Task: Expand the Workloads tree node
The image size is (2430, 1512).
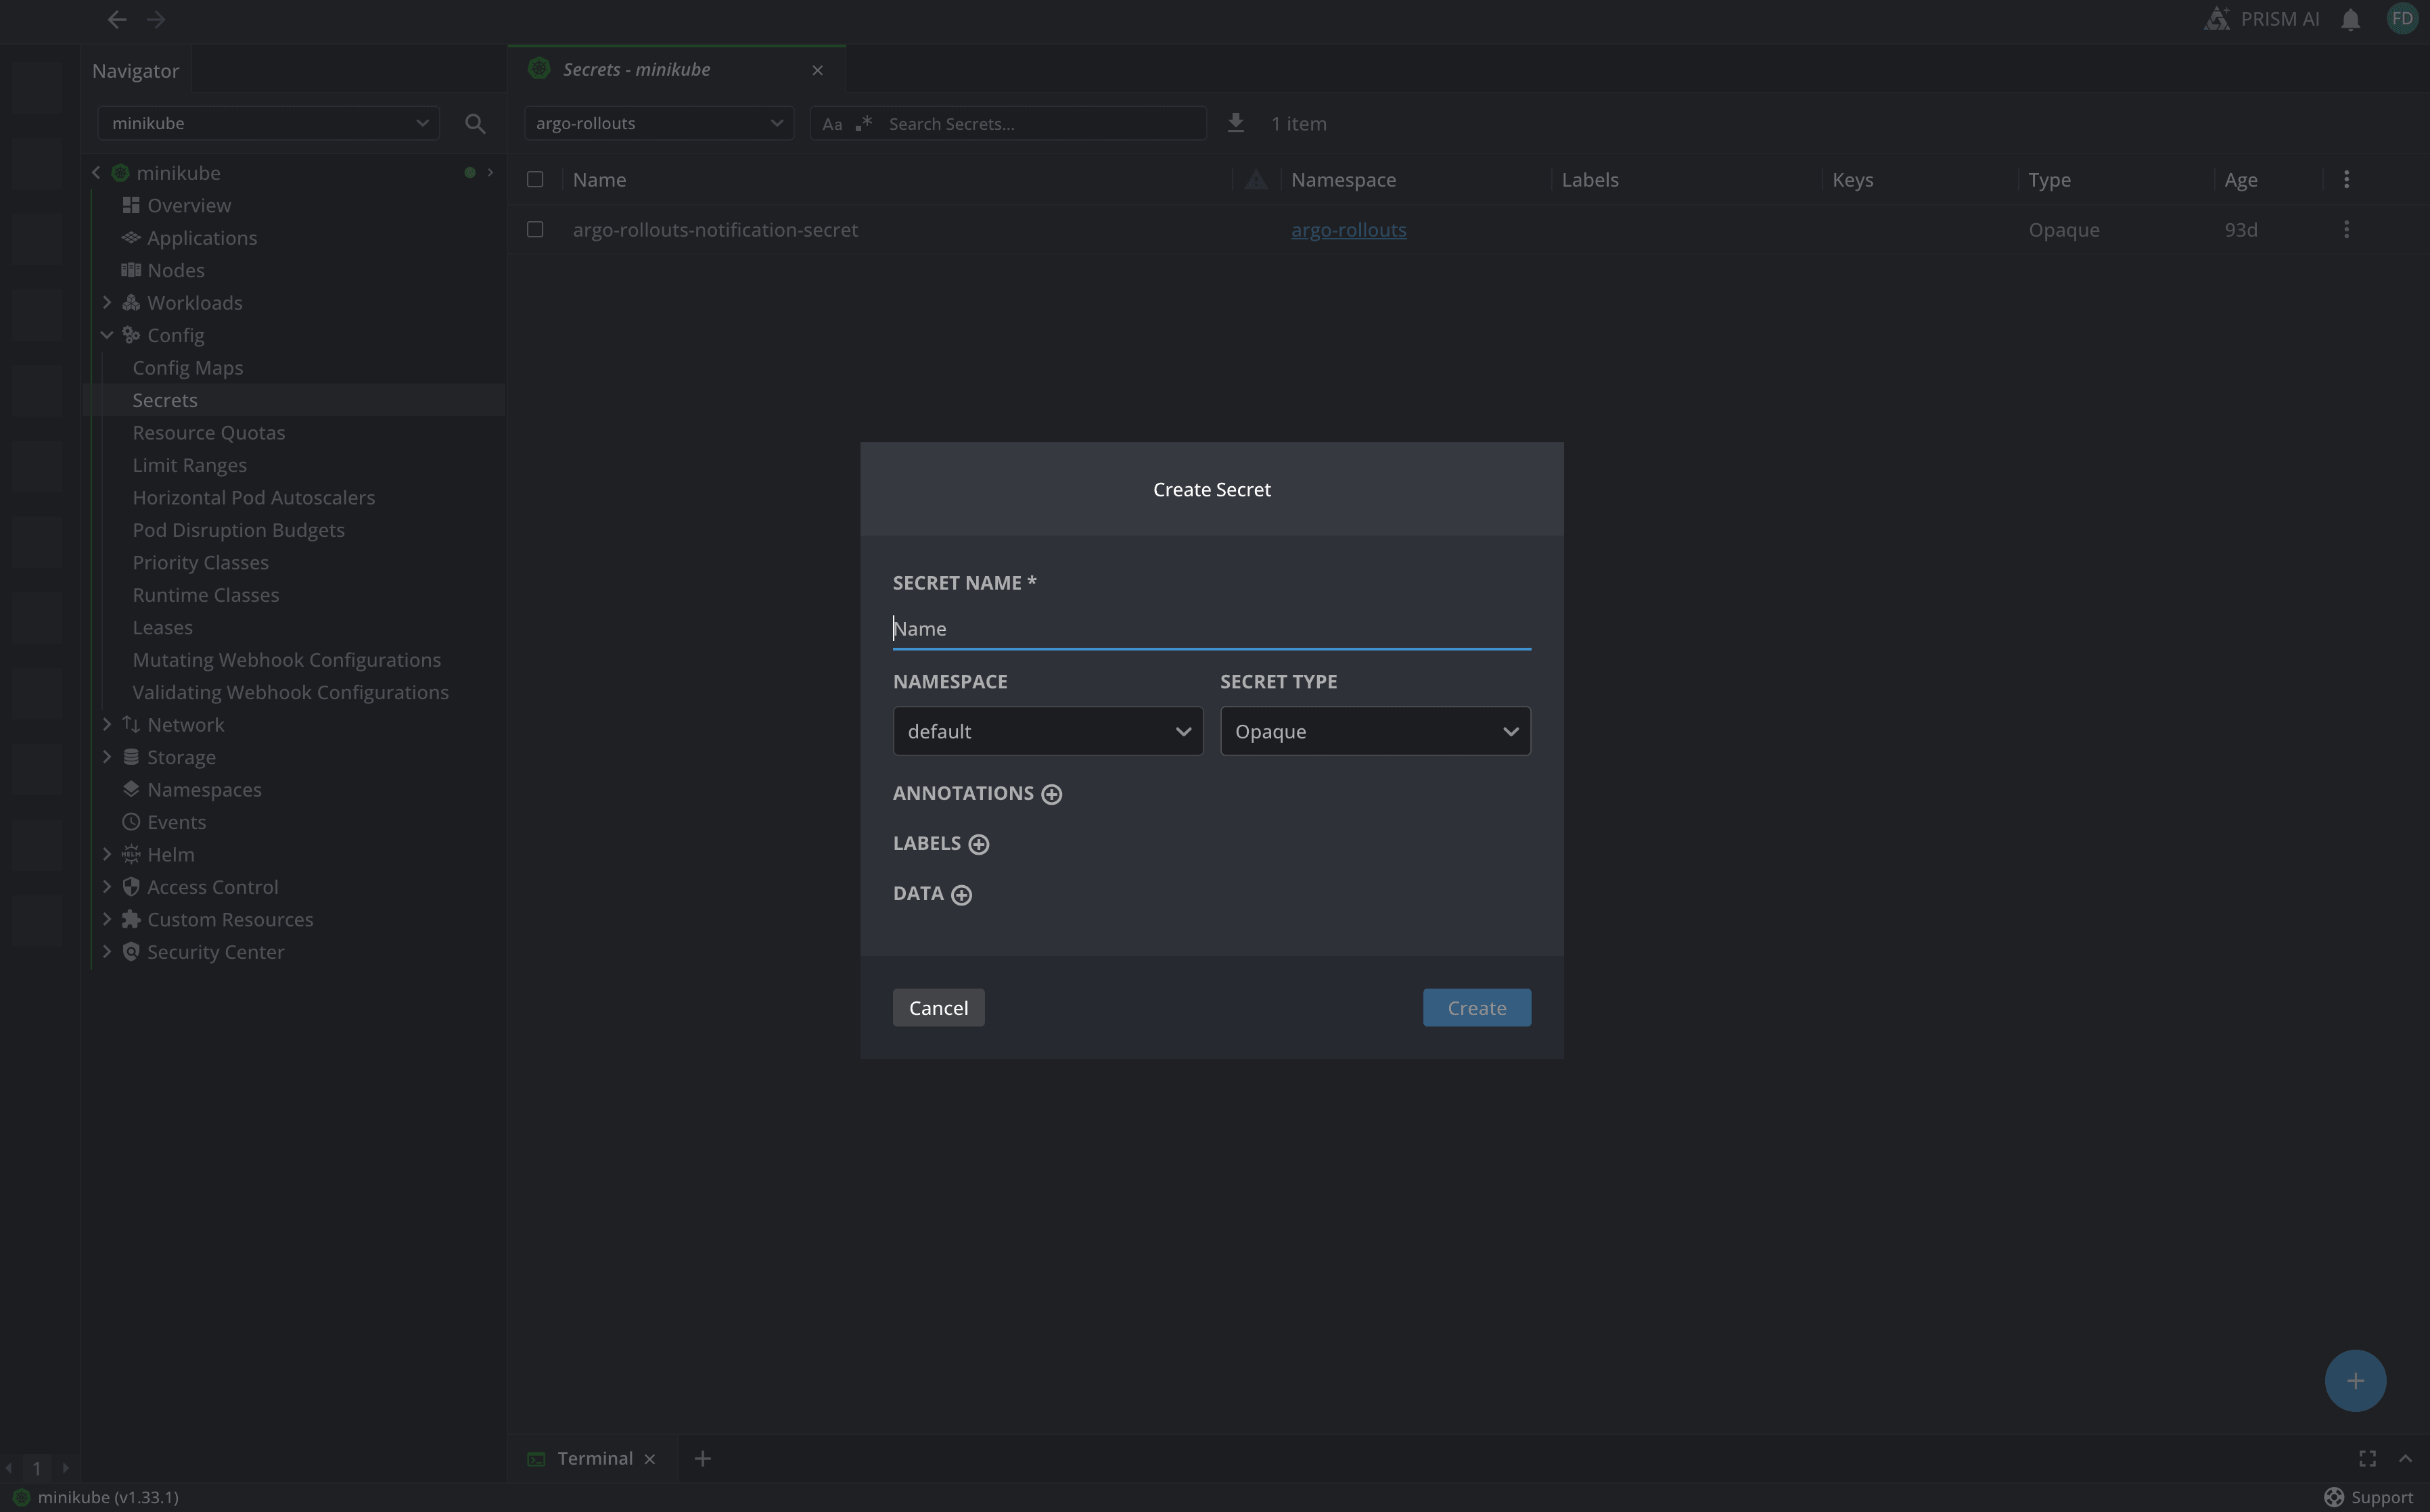Action: (107, 302)
